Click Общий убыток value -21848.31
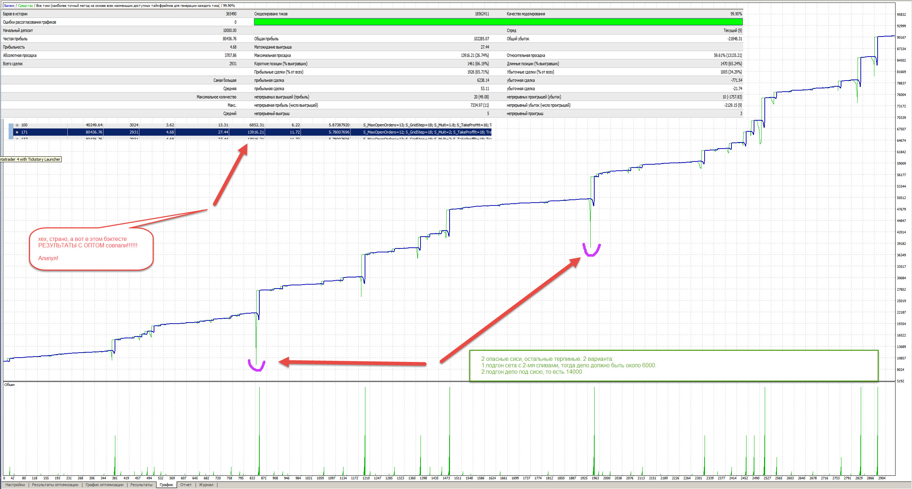The height and width of the screenshot is (489, 912). (x=734, y=39)
